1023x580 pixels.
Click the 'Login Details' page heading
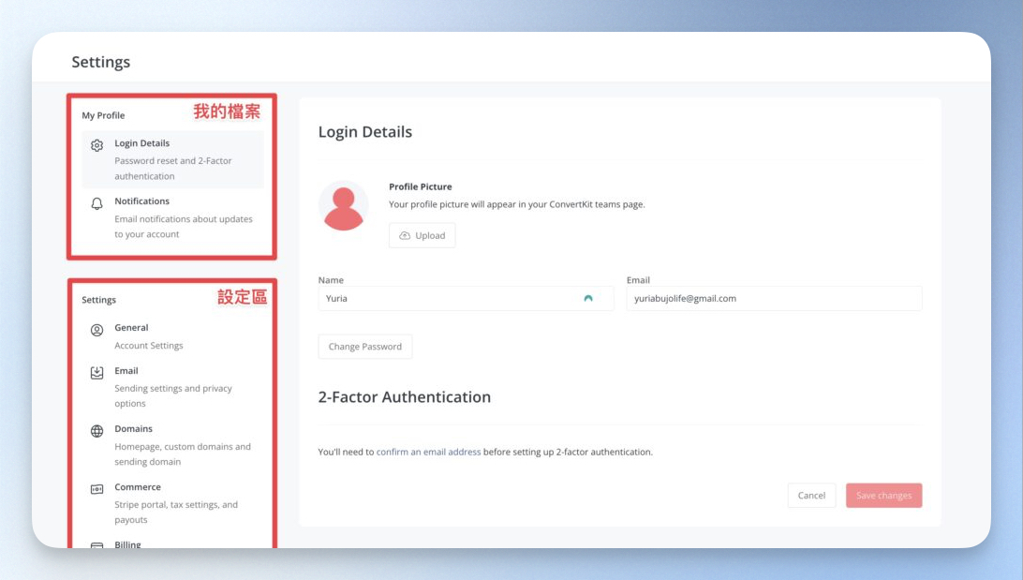coord(365,132)
